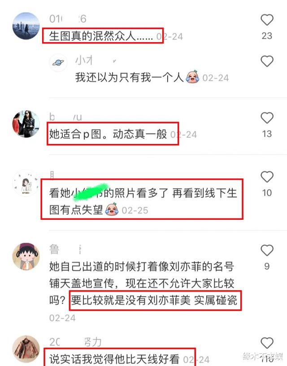Like the comment with 10 likes
Viewport: 287px width, 366px height.
pos(267,177)
